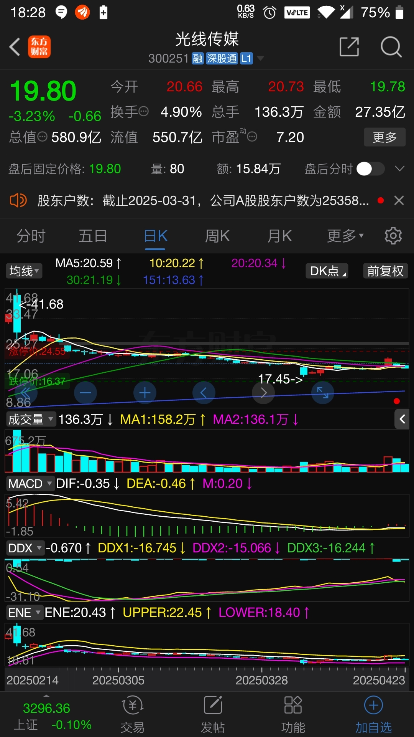Tap the DIF:-0.35 value
414x737 pixels.
(x=88, y=483)
